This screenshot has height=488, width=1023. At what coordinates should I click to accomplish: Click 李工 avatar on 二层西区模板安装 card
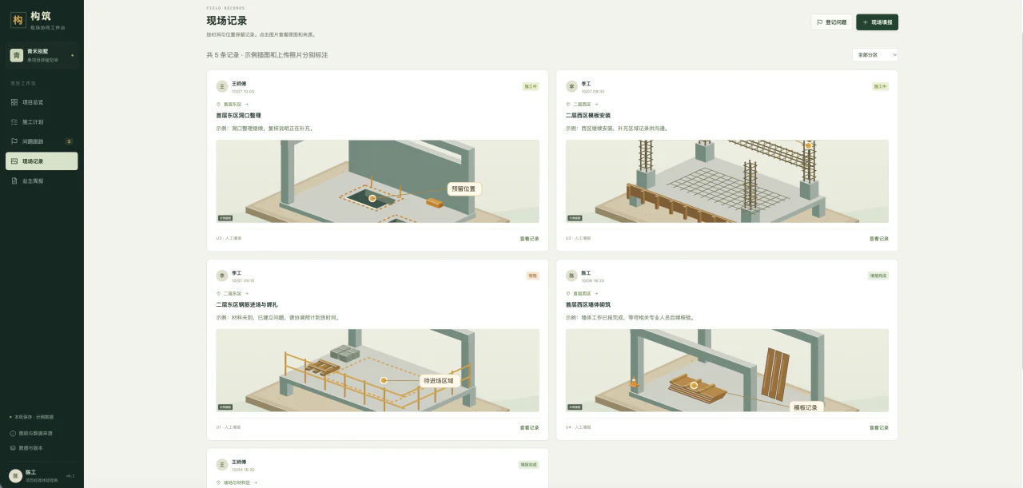(x=572, y=86)
